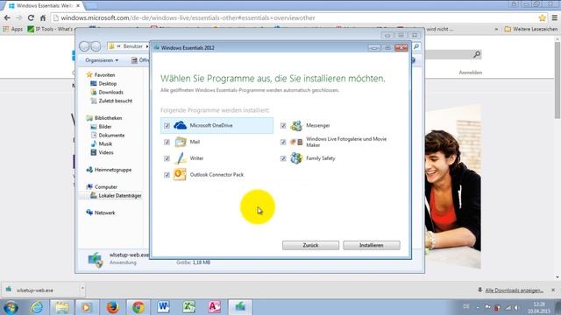The height and width of the screenshot is (315, 561).
Task: Uncheck the Mail checkbox
Action: (x=167, y=142)
